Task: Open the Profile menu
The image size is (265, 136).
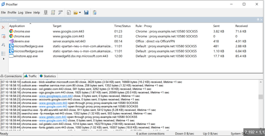Action: (x=12, y=12)
